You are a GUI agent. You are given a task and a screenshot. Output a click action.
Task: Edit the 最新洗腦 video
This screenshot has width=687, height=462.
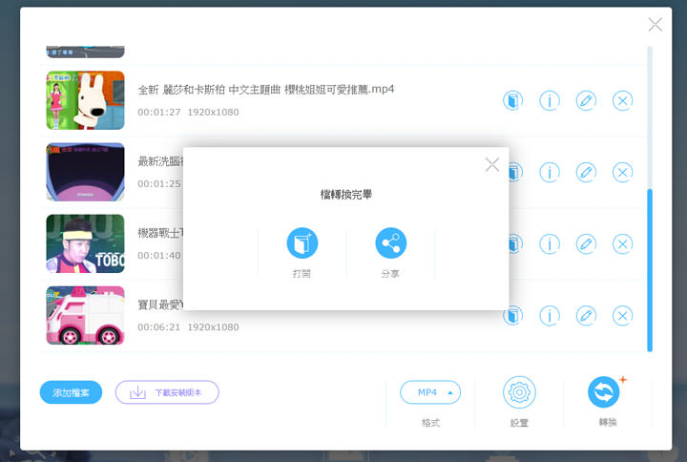[586, 172]
